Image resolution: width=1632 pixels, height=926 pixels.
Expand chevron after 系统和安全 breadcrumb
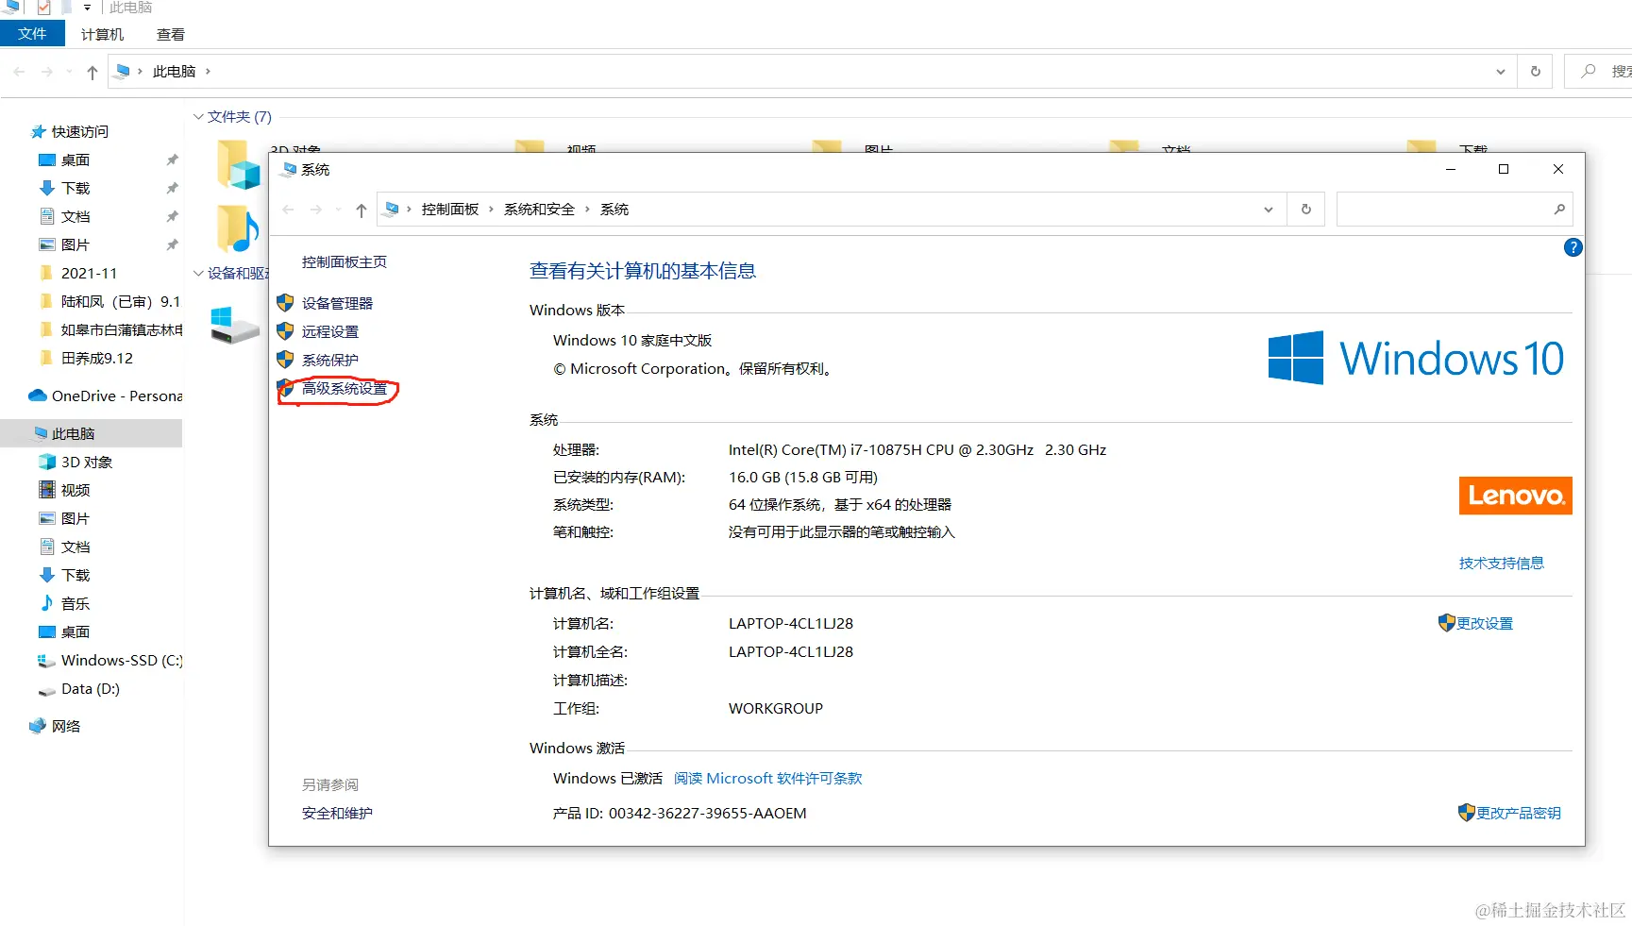(587, 210)
